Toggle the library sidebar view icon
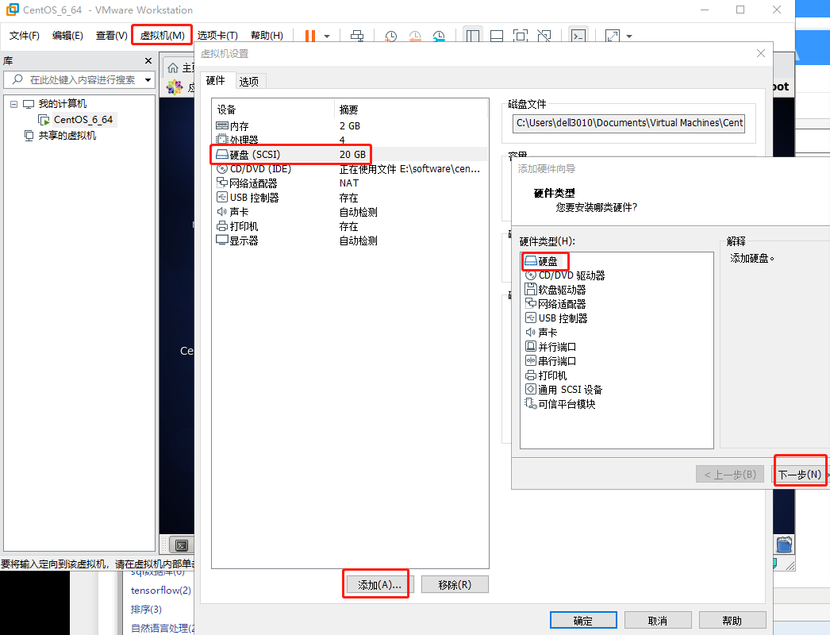Screen dimensions: 830x635 (x=473, y=36)
